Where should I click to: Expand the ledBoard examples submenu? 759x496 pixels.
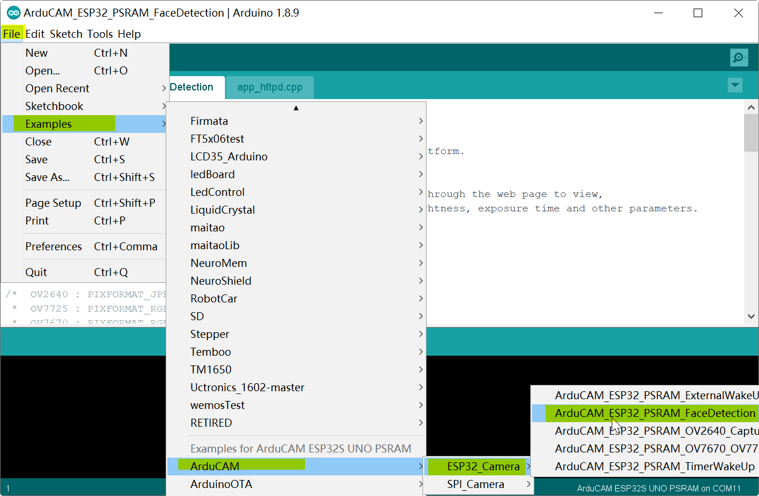pyautogui.click(x=296, y=174)
